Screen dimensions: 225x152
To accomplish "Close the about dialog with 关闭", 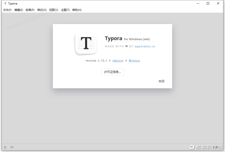I will 161,81.
